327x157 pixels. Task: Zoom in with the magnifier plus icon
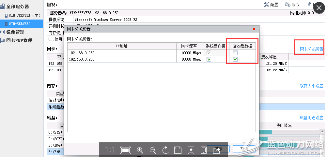[140, 150]
